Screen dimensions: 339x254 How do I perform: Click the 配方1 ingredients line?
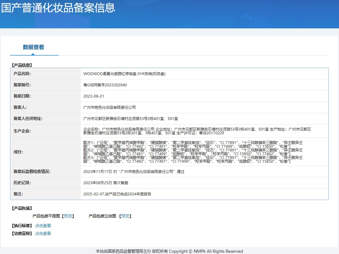[x=193, y=145]
